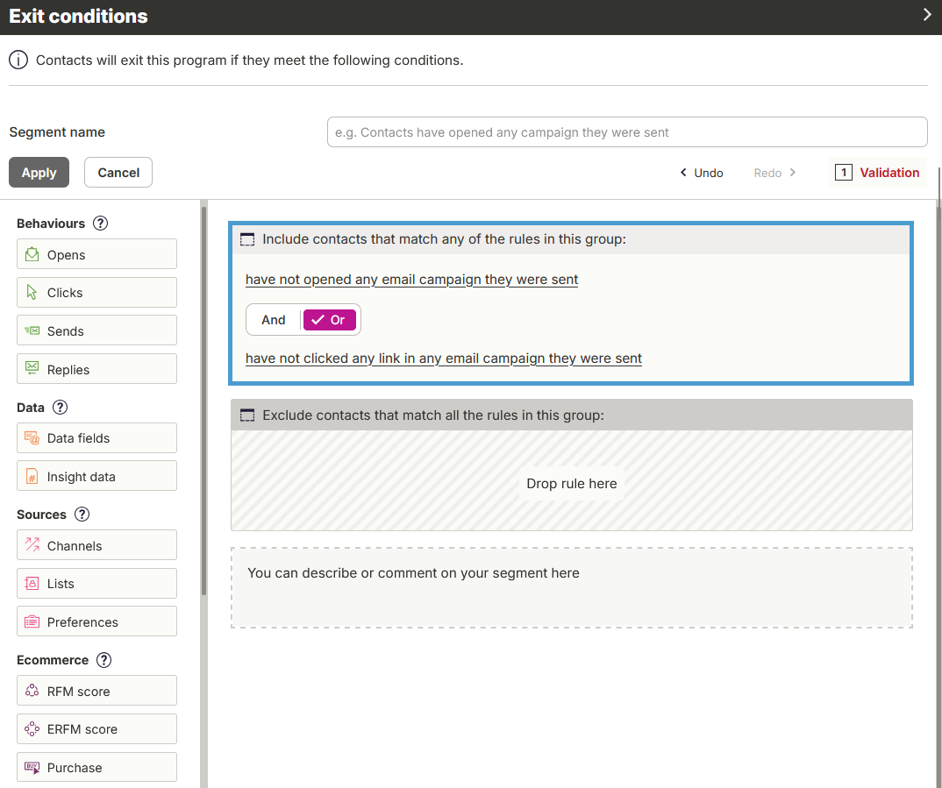Select the Replies behaviour rule
Screen dimensions: 942x788
click(96, 368)
